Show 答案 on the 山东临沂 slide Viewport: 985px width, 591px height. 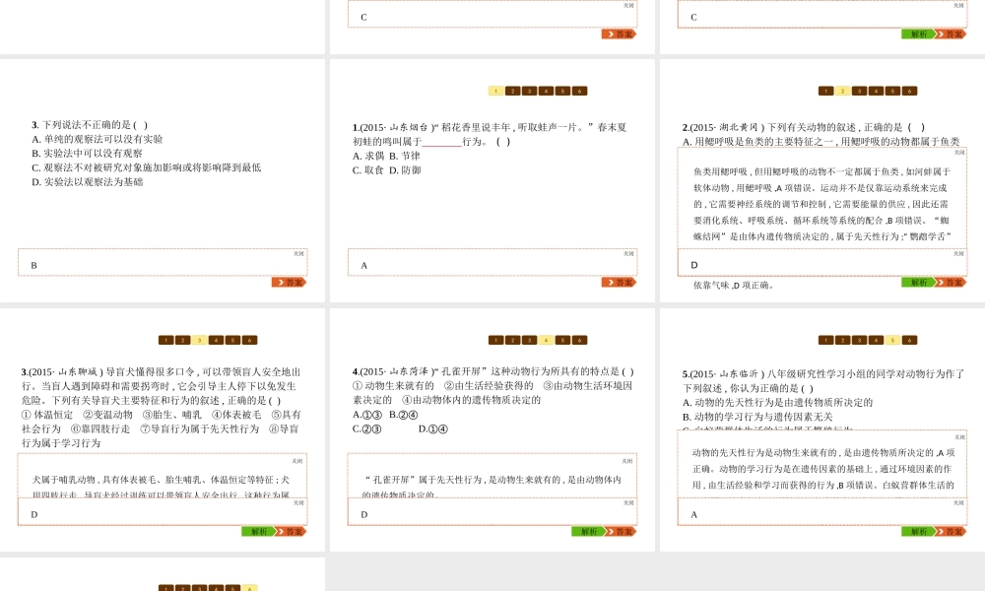[951, 532]
